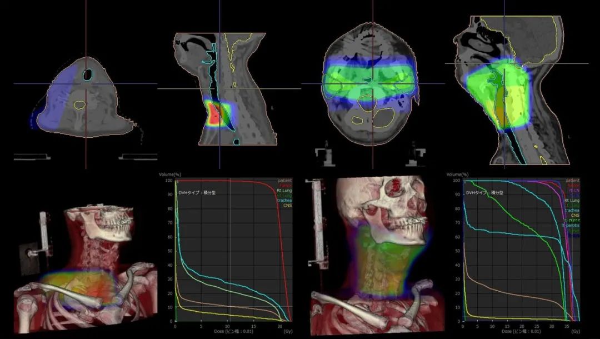Click crosshair intersection in left axial view
The height and width of the screenshot is (339, 600).
pyautogui.click(x=86, y=84)
